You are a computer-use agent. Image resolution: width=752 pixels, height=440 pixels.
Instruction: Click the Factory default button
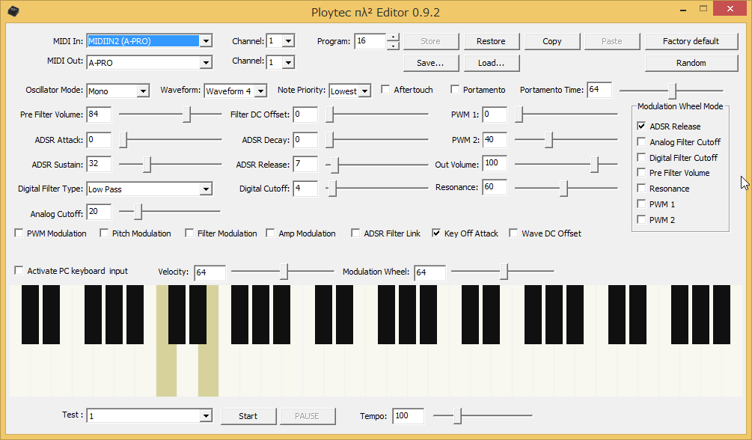click(691, 41)
